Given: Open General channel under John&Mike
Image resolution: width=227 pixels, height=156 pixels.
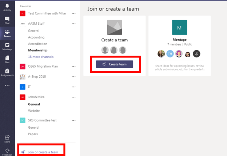Looking at the screenshot, I should click(x=34, y=104).
